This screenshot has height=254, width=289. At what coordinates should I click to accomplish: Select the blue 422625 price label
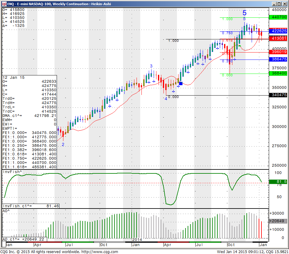coord(278,31)
